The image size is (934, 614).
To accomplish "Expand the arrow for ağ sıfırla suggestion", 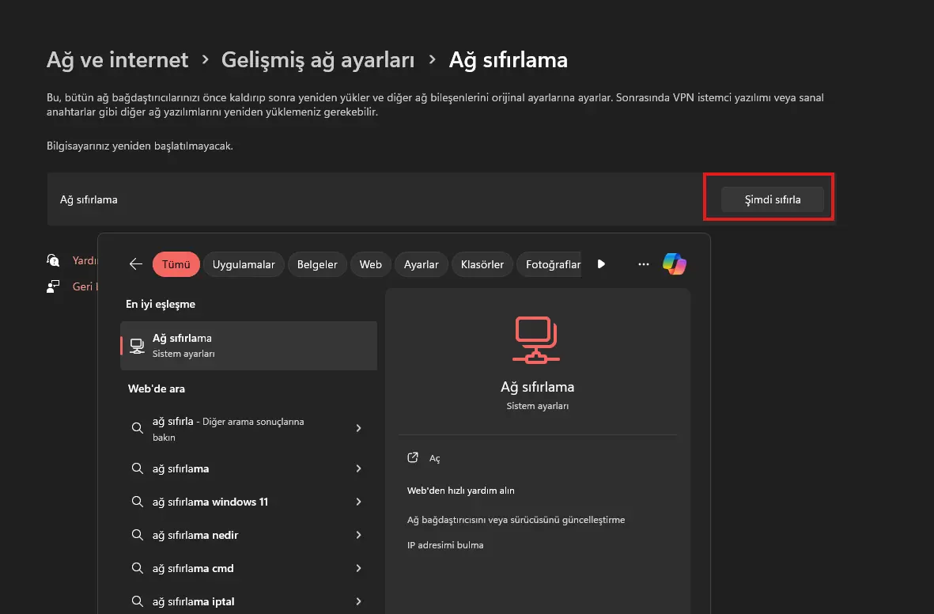I will [x=358, y=428].
